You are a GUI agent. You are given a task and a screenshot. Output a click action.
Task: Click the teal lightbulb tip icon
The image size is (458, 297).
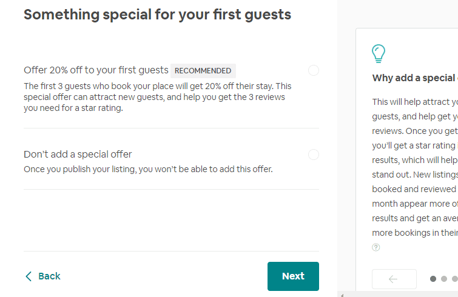[379, 54]
